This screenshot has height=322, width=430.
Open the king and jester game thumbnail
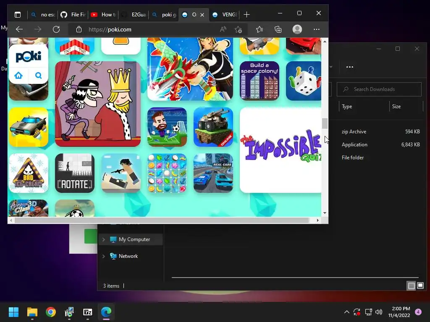(97, 104)
